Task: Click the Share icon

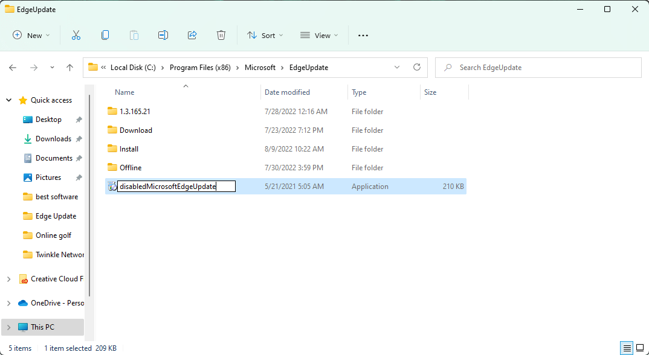Action: click(x=192, y=35)
